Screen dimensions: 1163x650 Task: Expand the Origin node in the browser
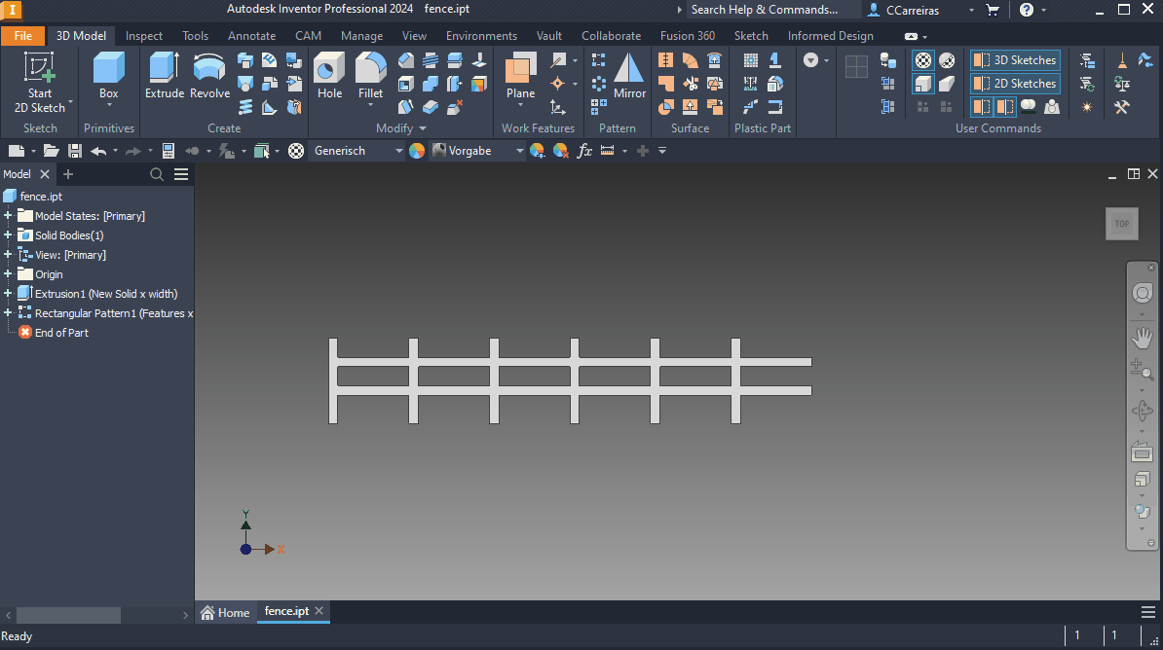coord(9,273)
